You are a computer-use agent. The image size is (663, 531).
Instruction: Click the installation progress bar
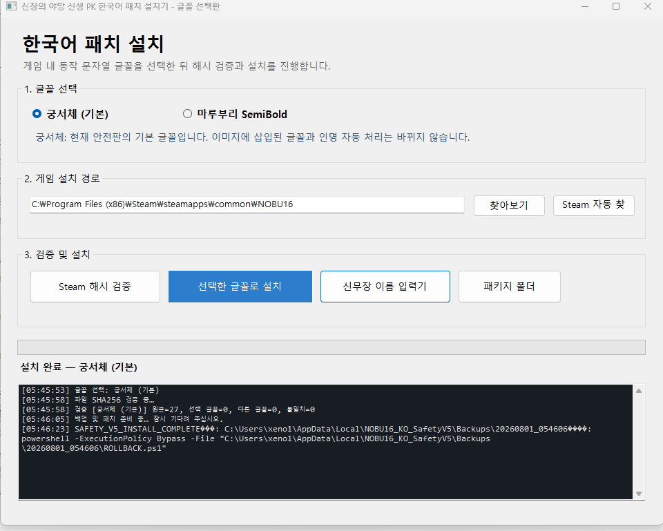[331, 347]
